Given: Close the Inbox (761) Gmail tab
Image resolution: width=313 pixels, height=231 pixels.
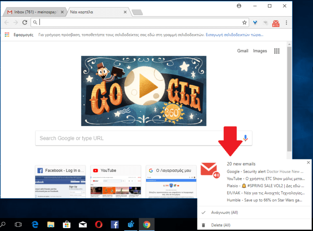Looking at the screenshot, I should pos(62,12).
